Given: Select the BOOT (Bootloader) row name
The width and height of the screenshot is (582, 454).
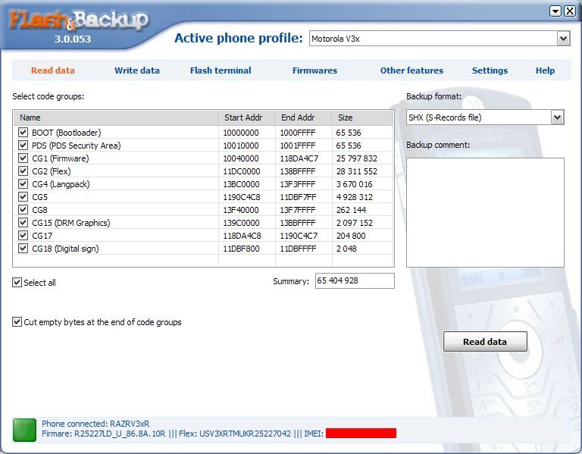Looking at the screenshot, I should pos(67,133).
